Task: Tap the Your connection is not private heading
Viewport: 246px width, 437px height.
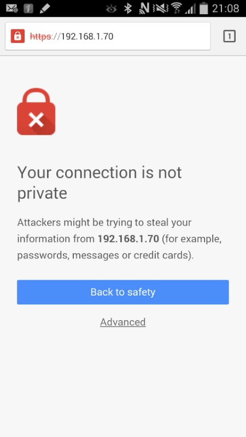Action: (x=99, y=182)
